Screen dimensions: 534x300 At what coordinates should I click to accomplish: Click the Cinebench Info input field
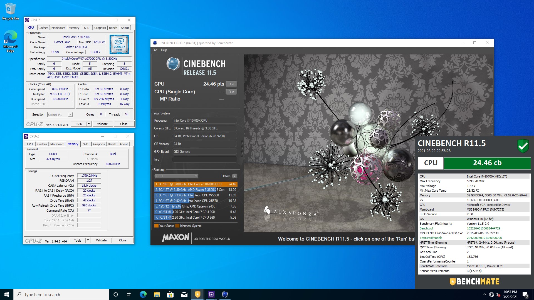204,159
